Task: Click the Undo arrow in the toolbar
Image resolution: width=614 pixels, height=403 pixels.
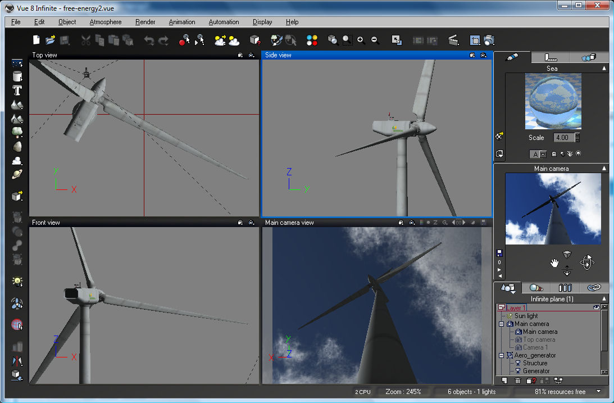Action: click(x=149, y=40)
